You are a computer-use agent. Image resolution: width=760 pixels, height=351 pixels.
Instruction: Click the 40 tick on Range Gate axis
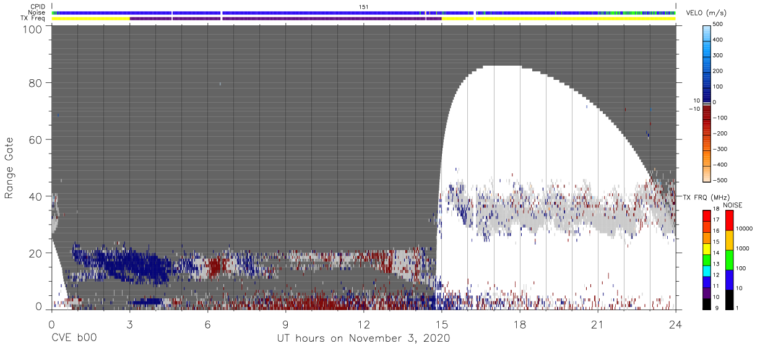(35, 196)
